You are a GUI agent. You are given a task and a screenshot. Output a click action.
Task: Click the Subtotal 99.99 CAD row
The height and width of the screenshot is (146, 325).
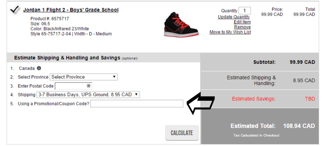pyautogui.click(x=260, y=62)
